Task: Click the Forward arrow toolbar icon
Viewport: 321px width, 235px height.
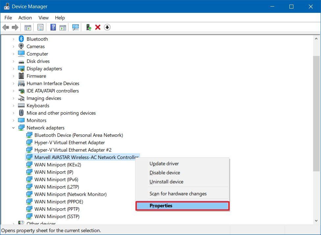Action: pos(15,27)
